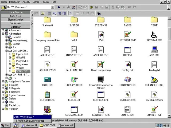The image size is (171, 128).
Task: Click the open file folder icon
Action: 92,7
